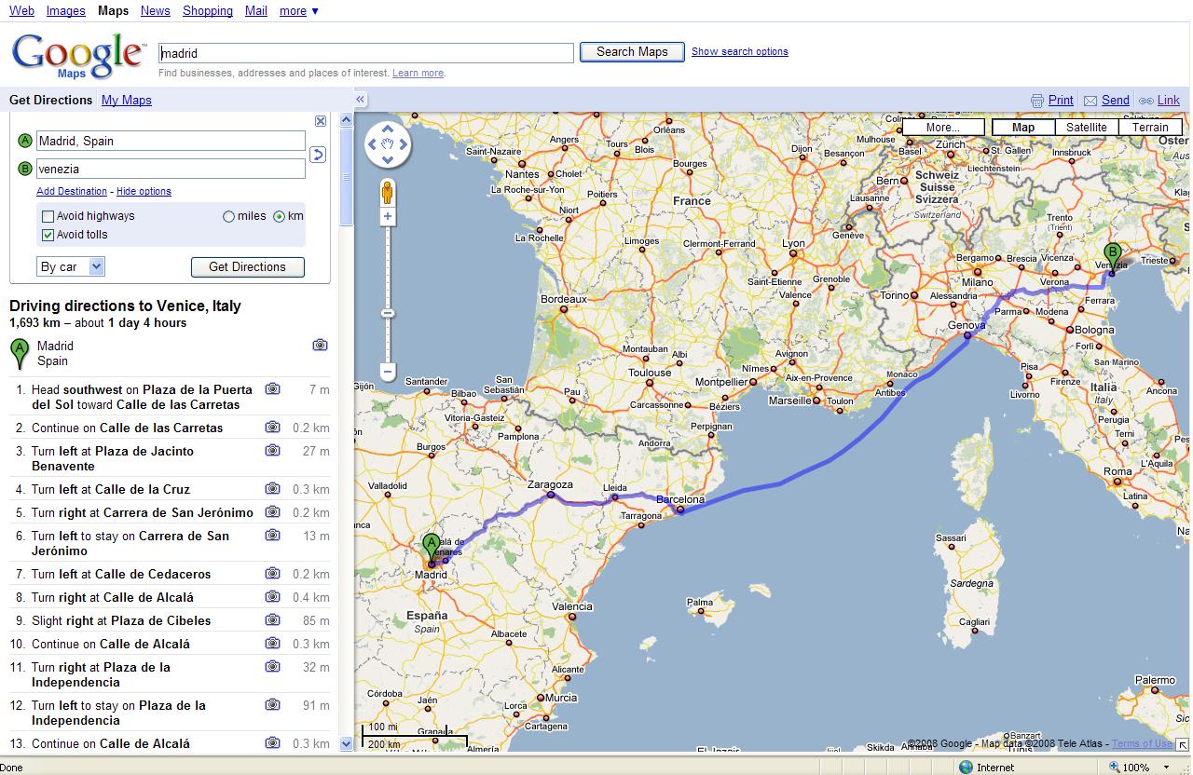Expand the More map layers dropdown

coord(943,128)
